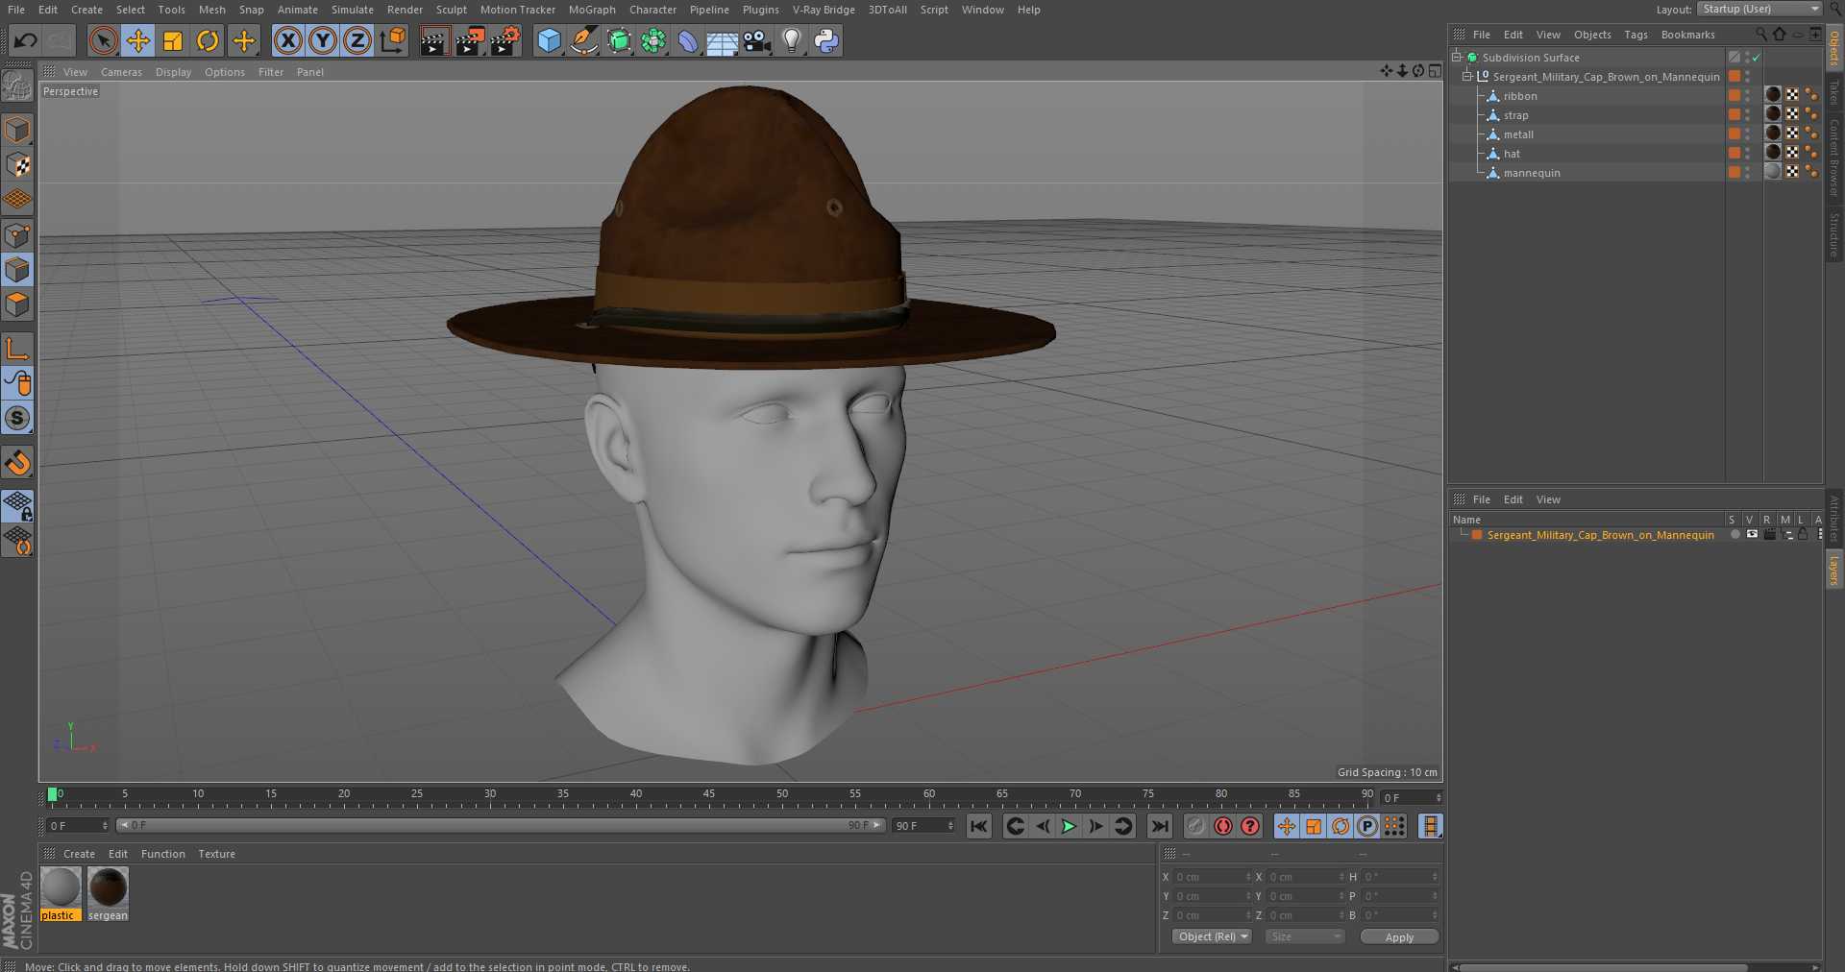Click the Make Editable icon
Viewport: 1845px width, 972px height.
(17, 86)
